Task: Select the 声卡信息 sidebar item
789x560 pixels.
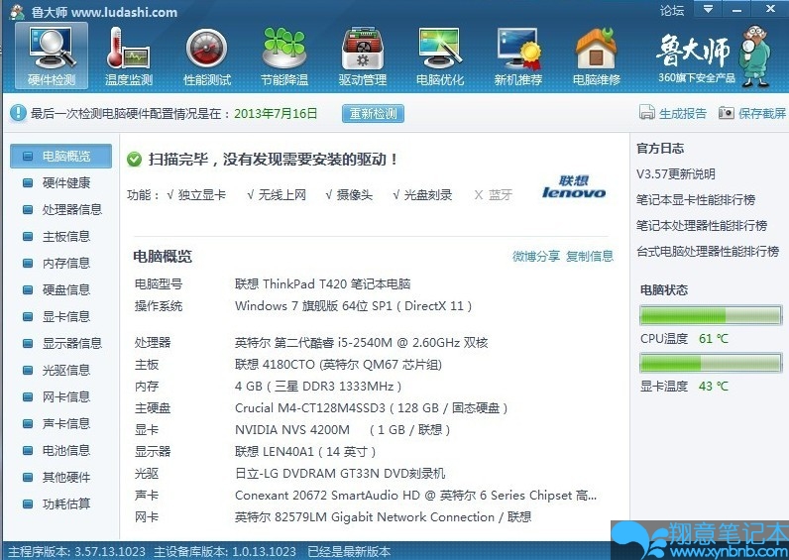Action: (x=60, y=423)
